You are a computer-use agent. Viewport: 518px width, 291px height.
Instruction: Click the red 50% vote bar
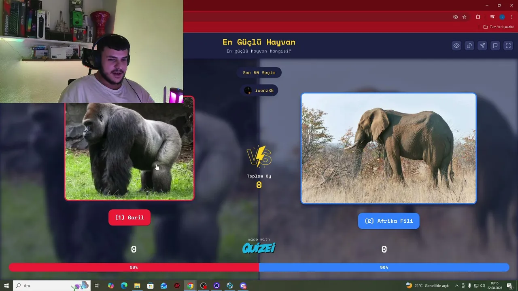[x=134, y=267]
